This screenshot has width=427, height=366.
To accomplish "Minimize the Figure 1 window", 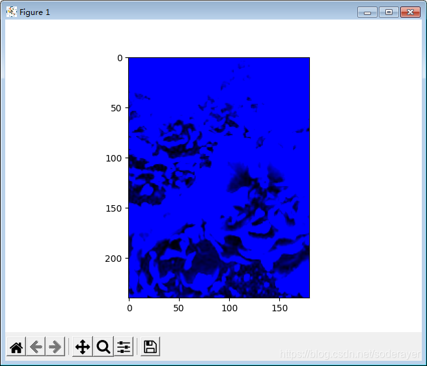I will (x=367, y=12).
